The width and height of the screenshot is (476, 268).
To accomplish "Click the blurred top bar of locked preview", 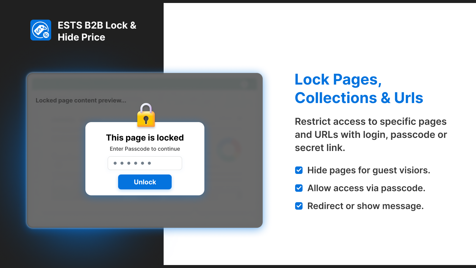I will click(144, 84).
